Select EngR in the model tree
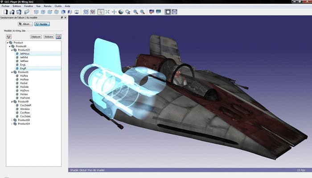The width and height of the screenshot is (312, 178). (23, 69)
